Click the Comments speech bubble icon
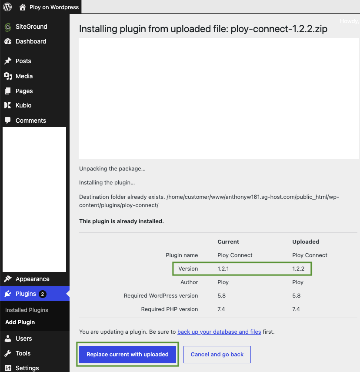This screenshot has width=360, height=372. pos(7,120)
